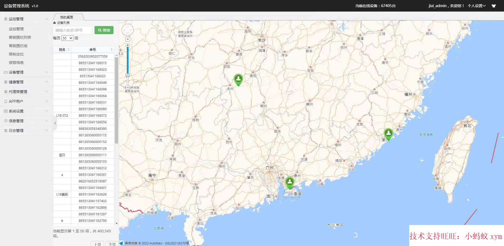Image resolution: width=504 pixels, height=246 pixels.
Task: Click the device list vertical scrollbar
Action: [x=116, y=101]
